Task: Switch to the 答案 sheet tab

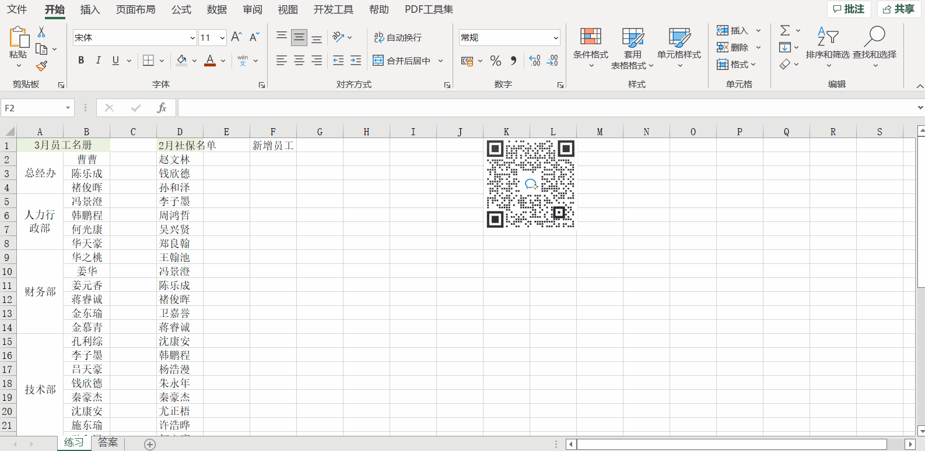Action: [108, 443]
